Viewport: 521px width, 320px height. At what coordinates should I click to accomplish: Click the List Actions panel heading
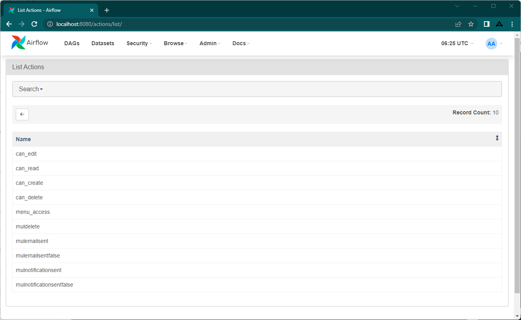point(257,67)
